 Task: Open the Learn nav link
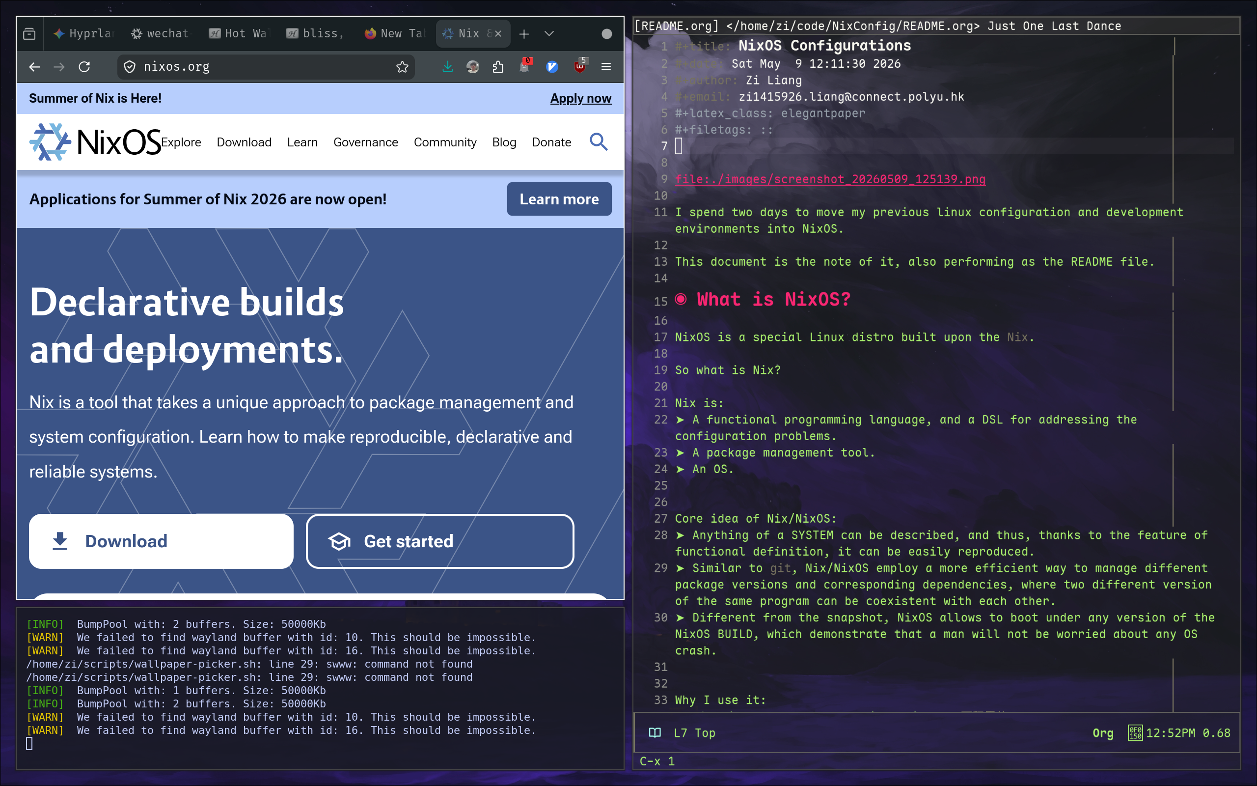[302, 142]
